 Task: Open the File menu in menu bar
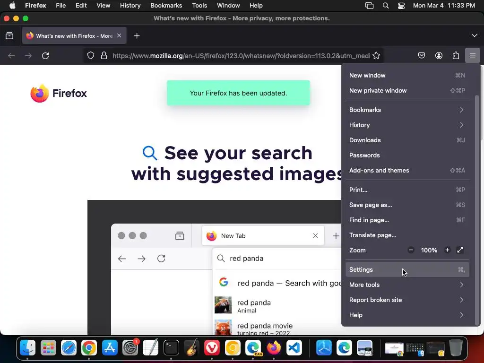tap(61, 6)
